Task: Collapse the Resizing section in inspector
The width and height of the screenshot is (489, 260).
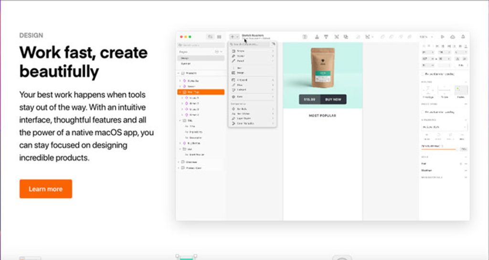Action: tap(466, 82)
